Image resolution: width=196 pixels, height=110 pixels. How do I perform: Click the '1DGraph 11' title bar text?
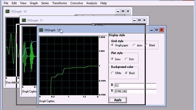[x=35, y=20]
